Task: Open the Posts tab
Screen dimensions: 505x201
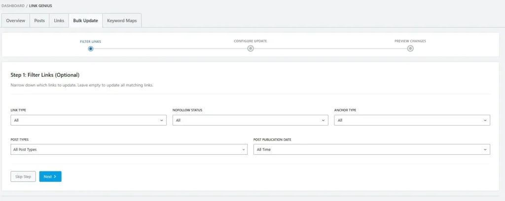Action: [39, 21]
